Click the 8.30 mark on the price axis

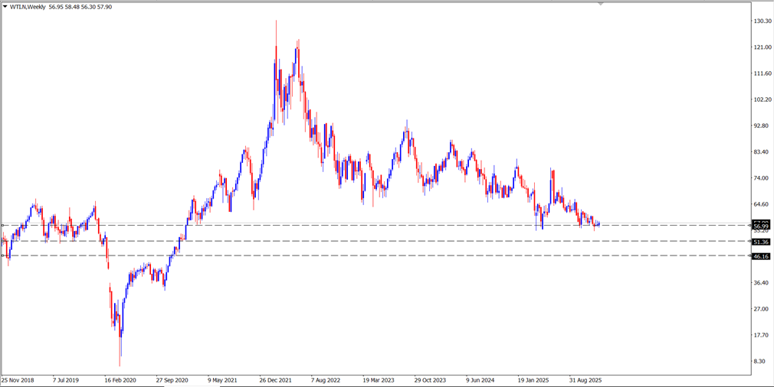click(x=760, y=361)
